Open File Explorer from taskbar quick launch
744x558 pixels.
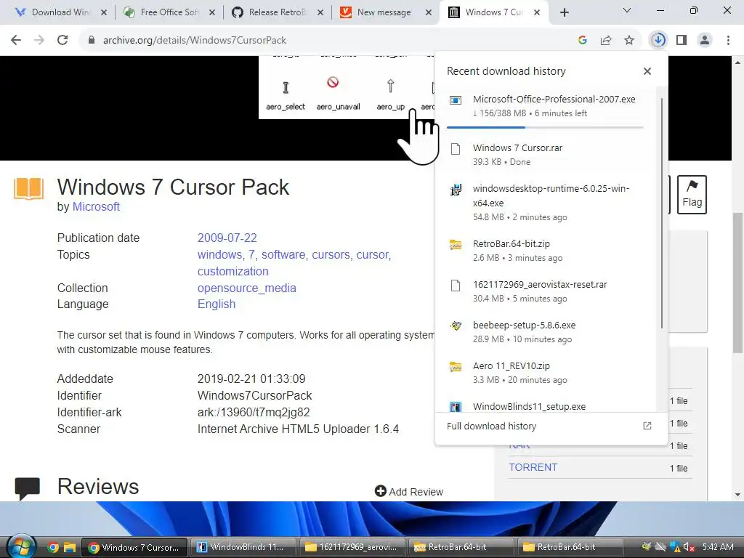point(70,548)
